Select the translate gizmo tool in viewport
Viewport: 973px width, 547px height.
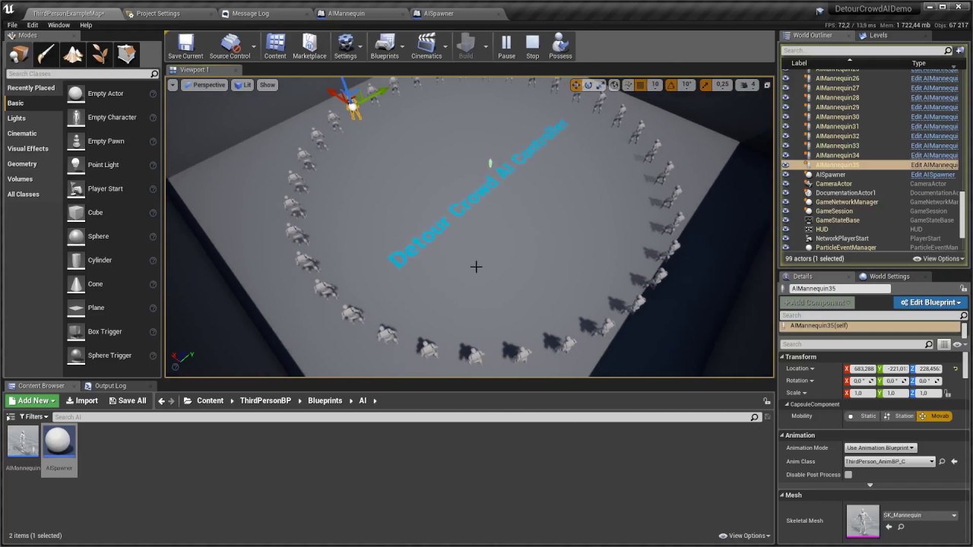[x=576, y=85]
